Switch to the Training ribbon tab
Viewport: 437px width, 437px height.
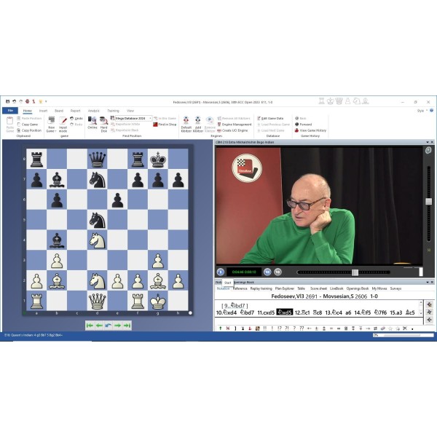(113, 111)
